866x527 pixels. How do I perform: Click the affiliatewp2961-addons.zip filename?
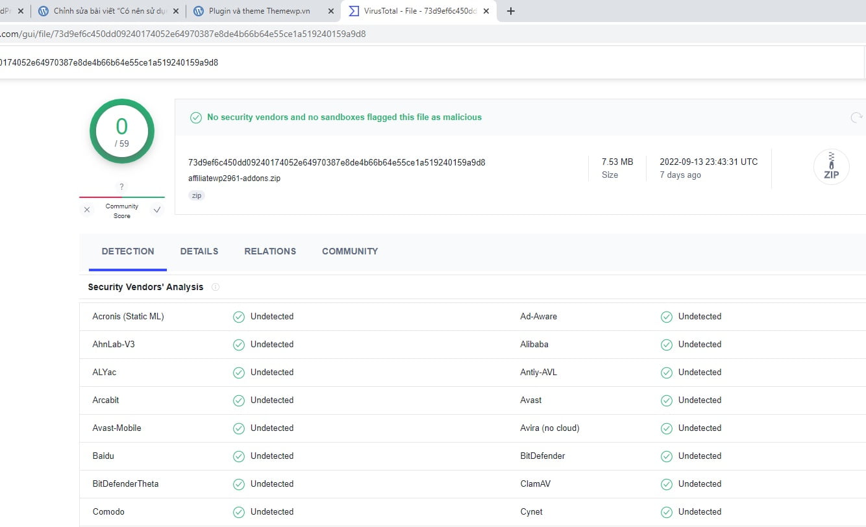(234, 178)
